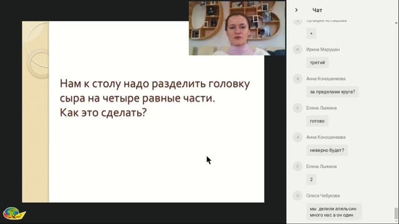Click avatar of Анна Коношенкова above "за пределами круга?"
The width and height of the screenshot is (399, 224).
coord(297,78)
